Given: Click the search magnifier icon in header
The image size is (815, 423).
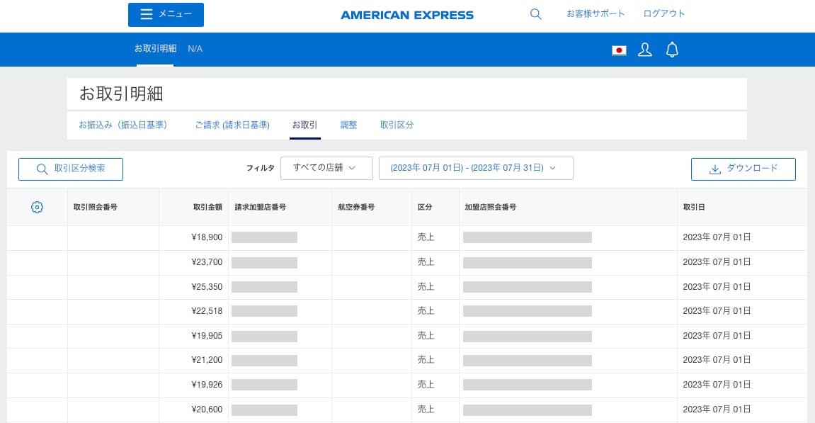Looking at the screenshot, I should 536,14.
